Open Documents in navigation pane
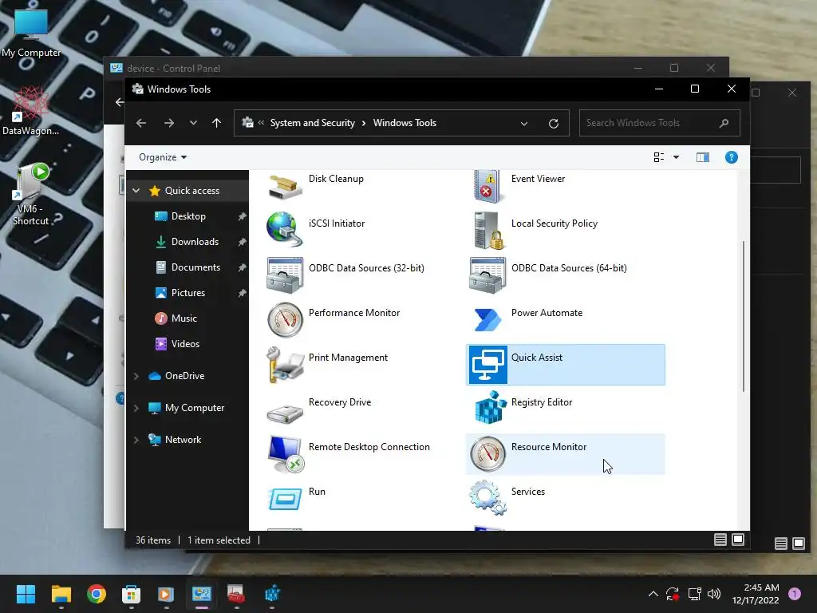The height and width of the screenshot is (613, 817). click(x=195, y=267)
